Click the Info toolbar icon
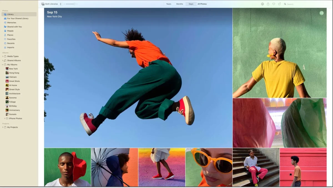 [262, 4]
